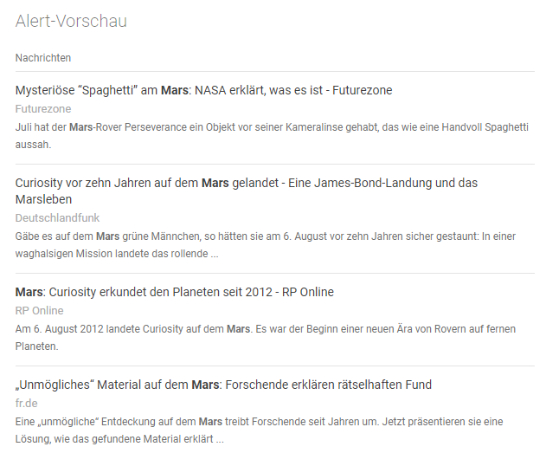Click the ellipsis after gefundene Material erklärt

pos(220,440)
